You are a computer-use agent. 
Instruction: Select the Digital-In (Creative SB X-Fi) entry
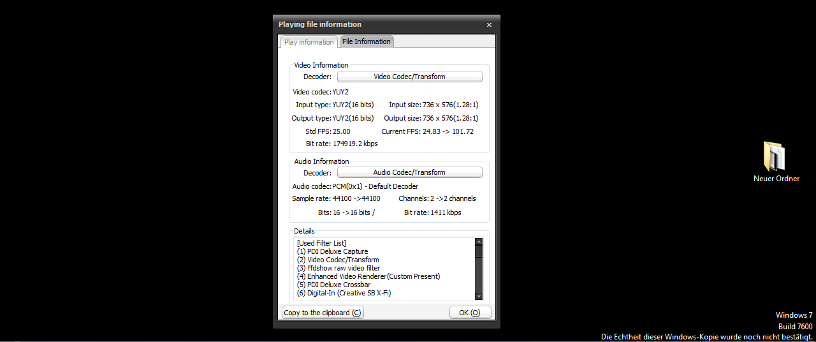point(344,293)
